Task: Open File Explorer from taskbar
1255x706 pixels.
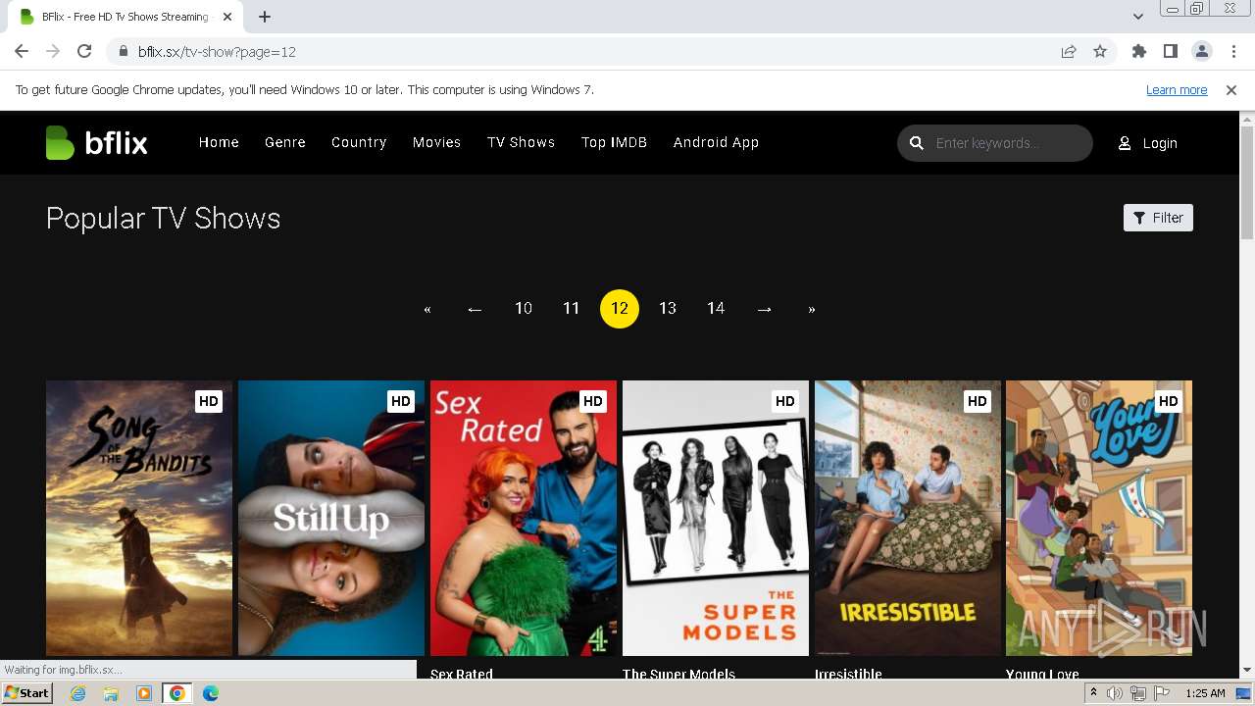Action: point(111,693)
